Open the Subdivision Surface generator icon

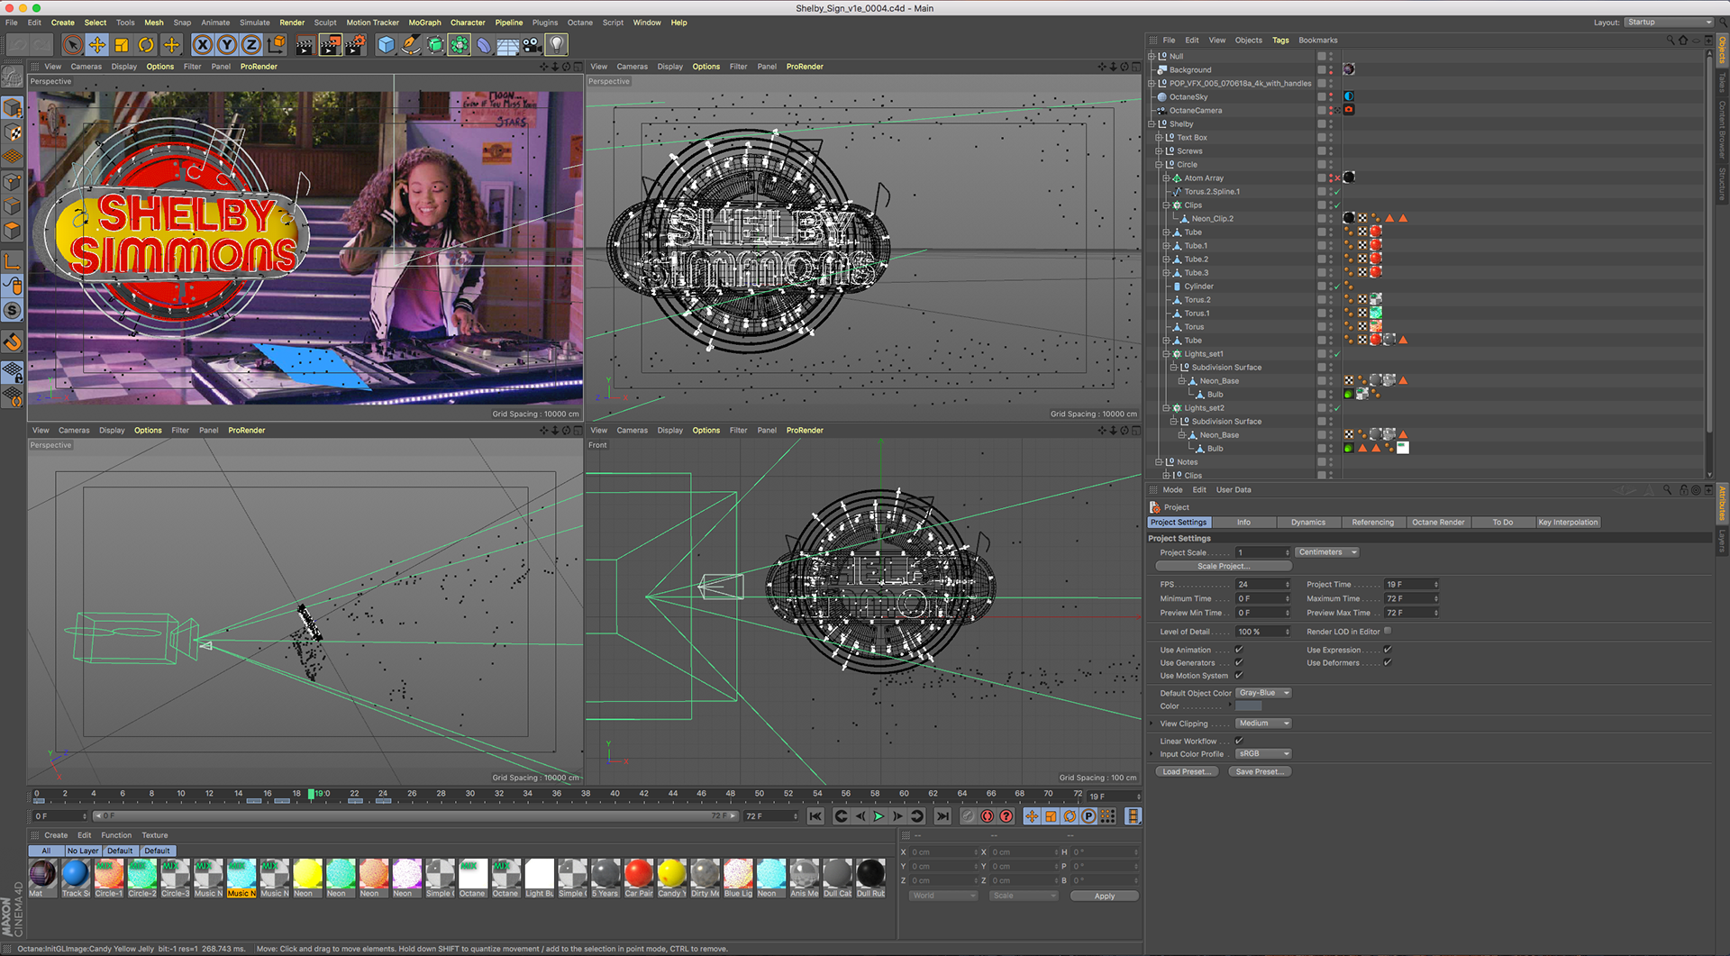tap(435, 44)
